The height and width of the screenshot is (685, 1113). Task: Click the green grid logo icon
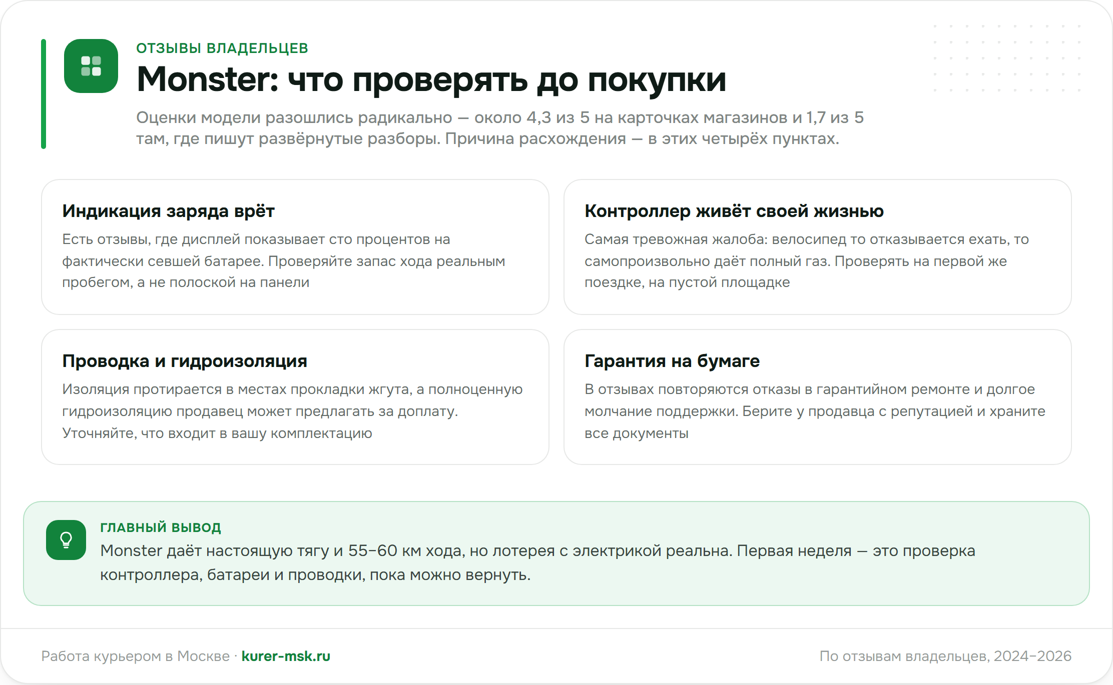pyautogui.click(x=91, y=66)
